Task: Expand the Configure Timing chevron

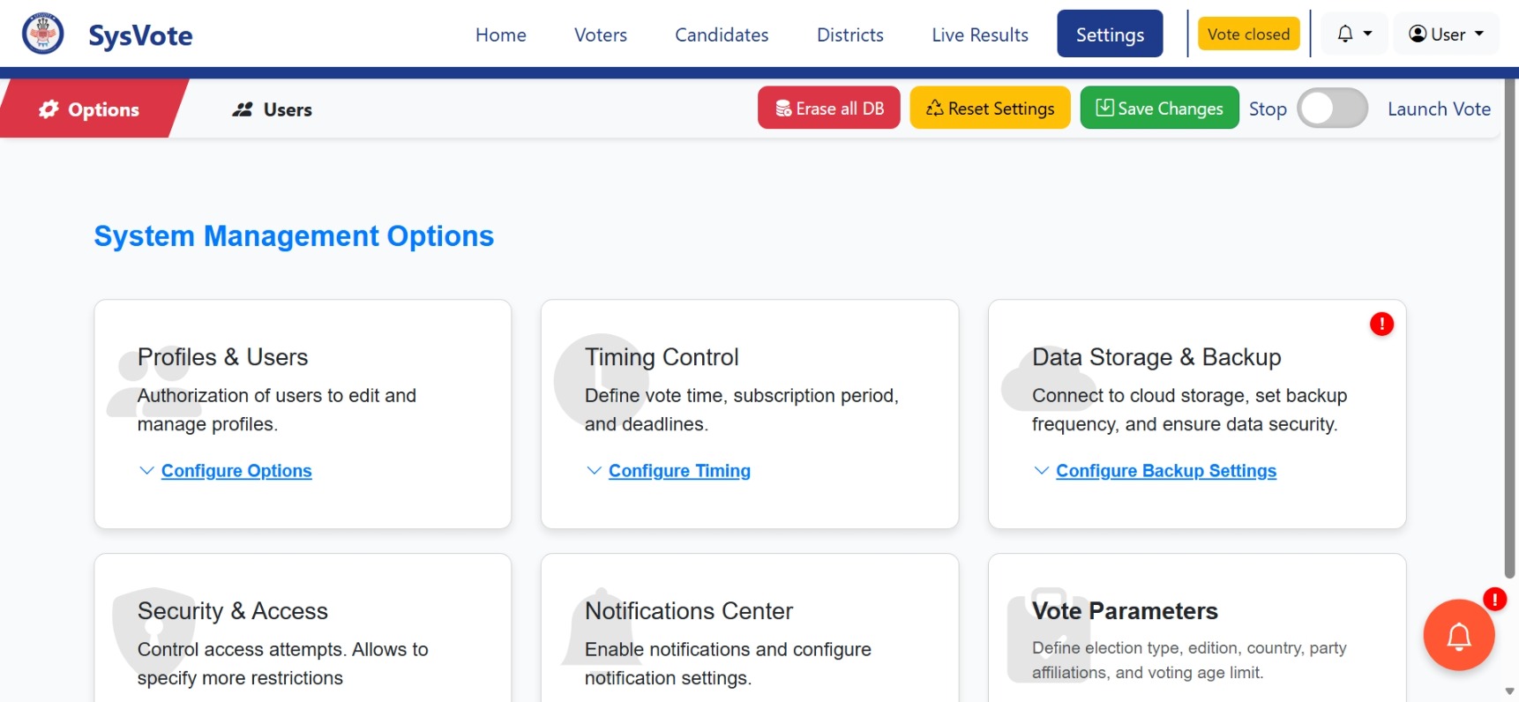Action: point(594,471)
